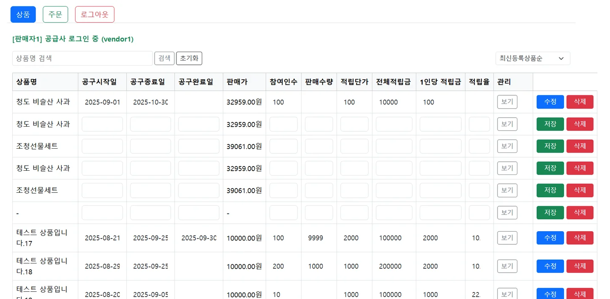
Task: Click 저장 for the first 조청선물세트 row
Action: tap(550, 146)
